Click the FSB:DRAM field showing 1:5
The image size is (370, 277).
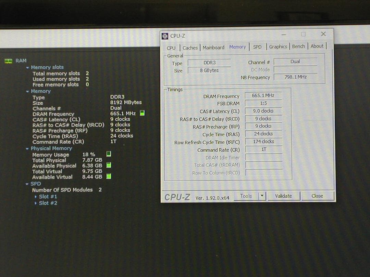(263, 103)
